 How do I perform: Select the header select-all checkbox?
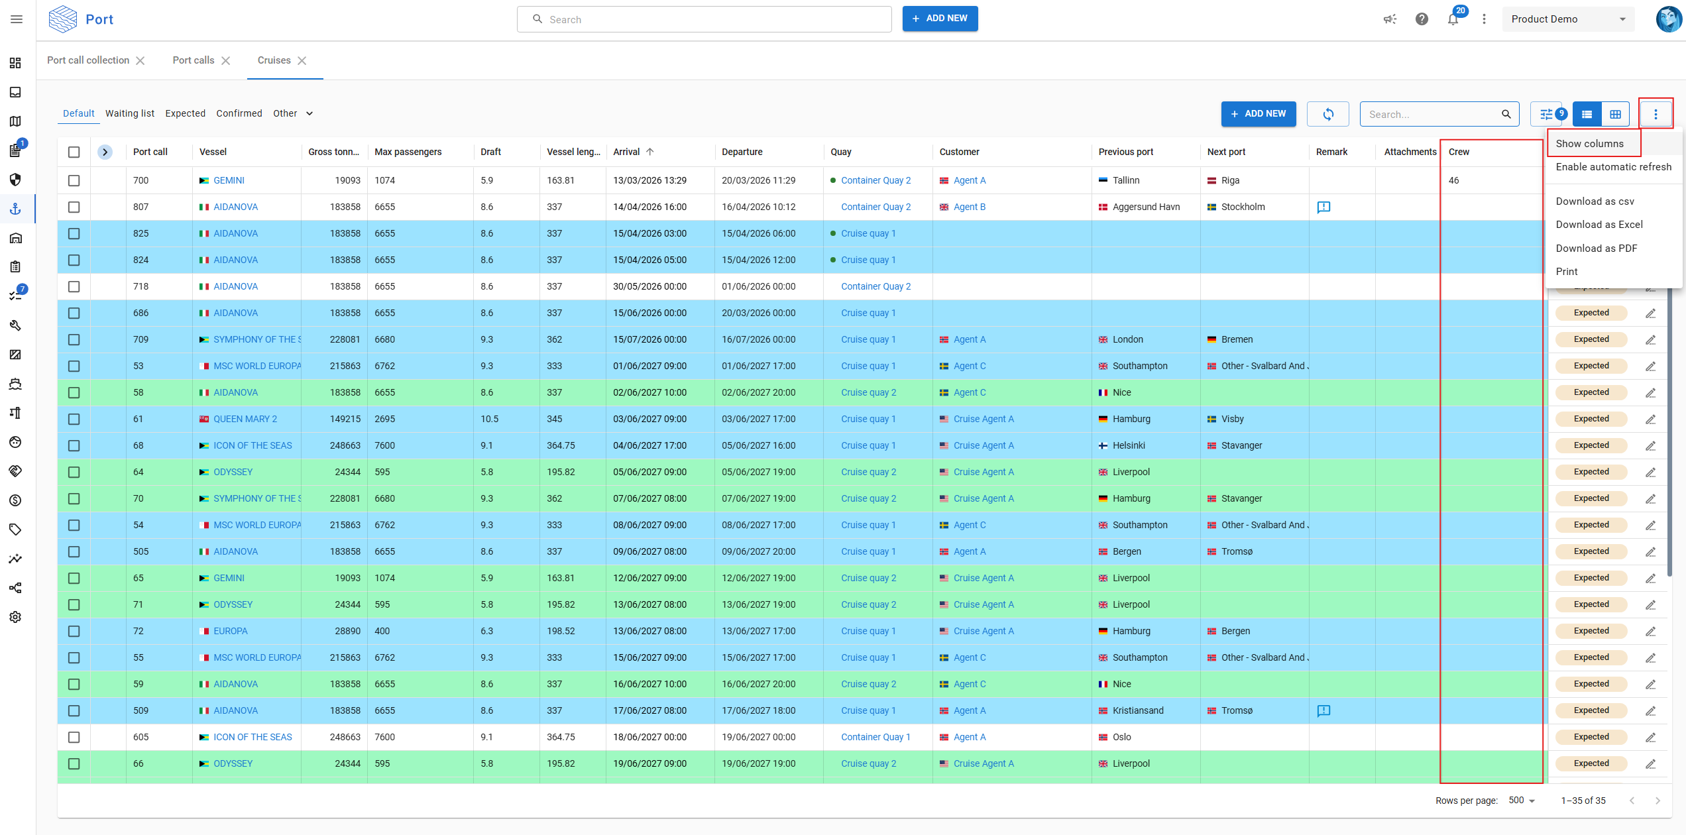click(x=74, y=152)
